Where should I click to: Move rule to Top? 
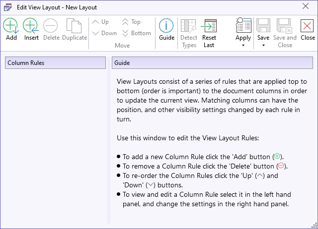[131, 22]
